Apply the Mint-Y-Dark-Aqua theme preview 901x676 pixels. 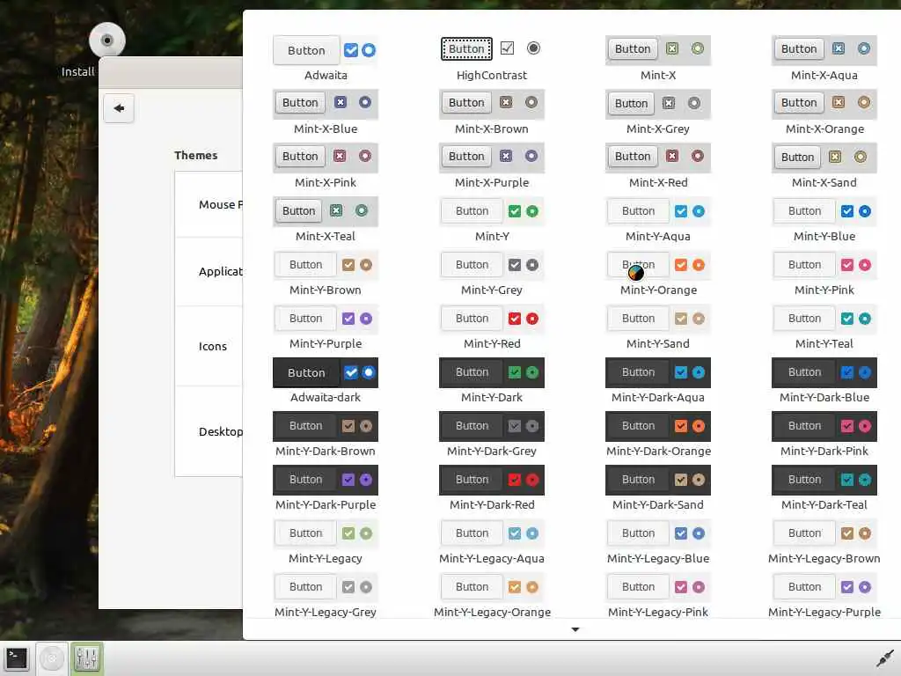[658, 372]
